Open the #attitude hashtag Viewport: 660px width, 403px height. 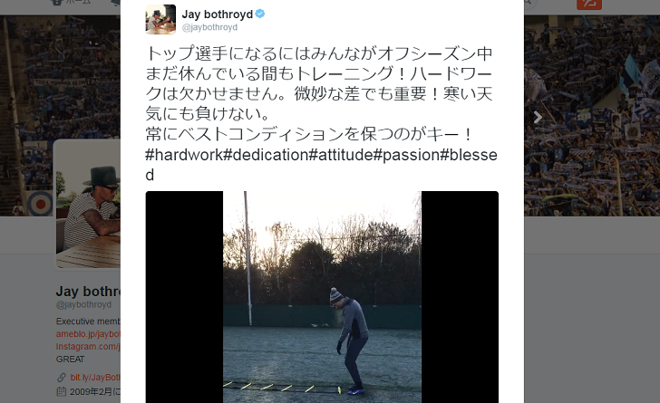tap(341, 155)
